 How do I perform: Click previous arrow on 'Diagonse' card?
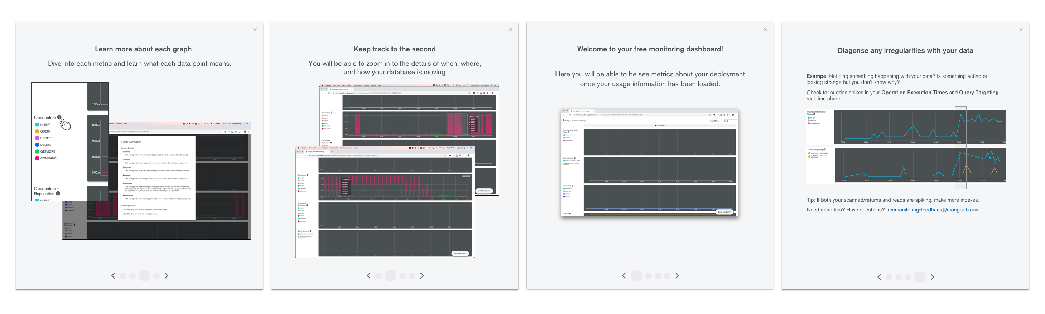point(879,277)
